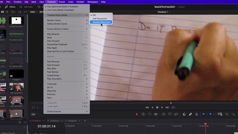
Task: Click the viewer jog scrubber handle
Action: point(171,103)
